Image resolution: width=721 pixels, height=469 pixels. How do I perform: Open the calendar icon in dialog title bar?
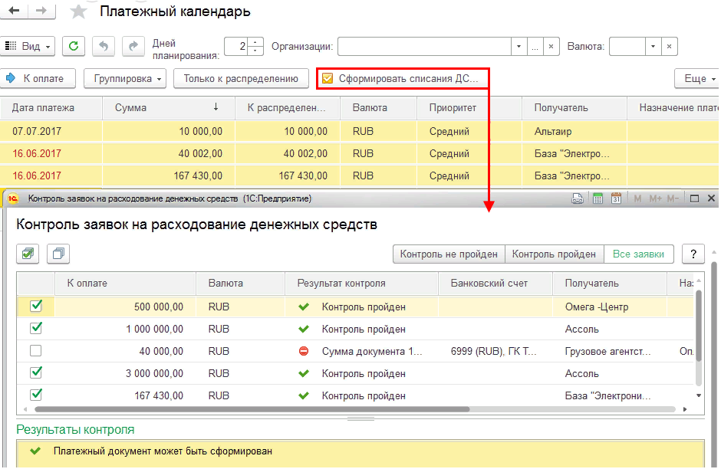coord(615,199)
